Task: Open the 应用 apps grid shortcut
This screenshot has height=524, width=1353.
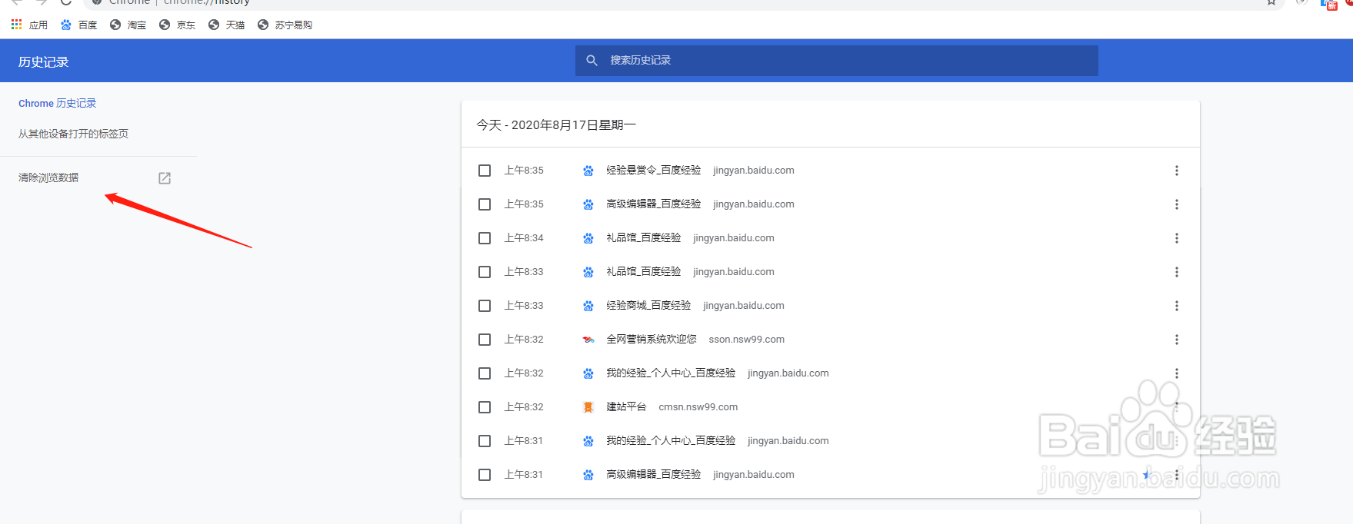Action: 29,25
